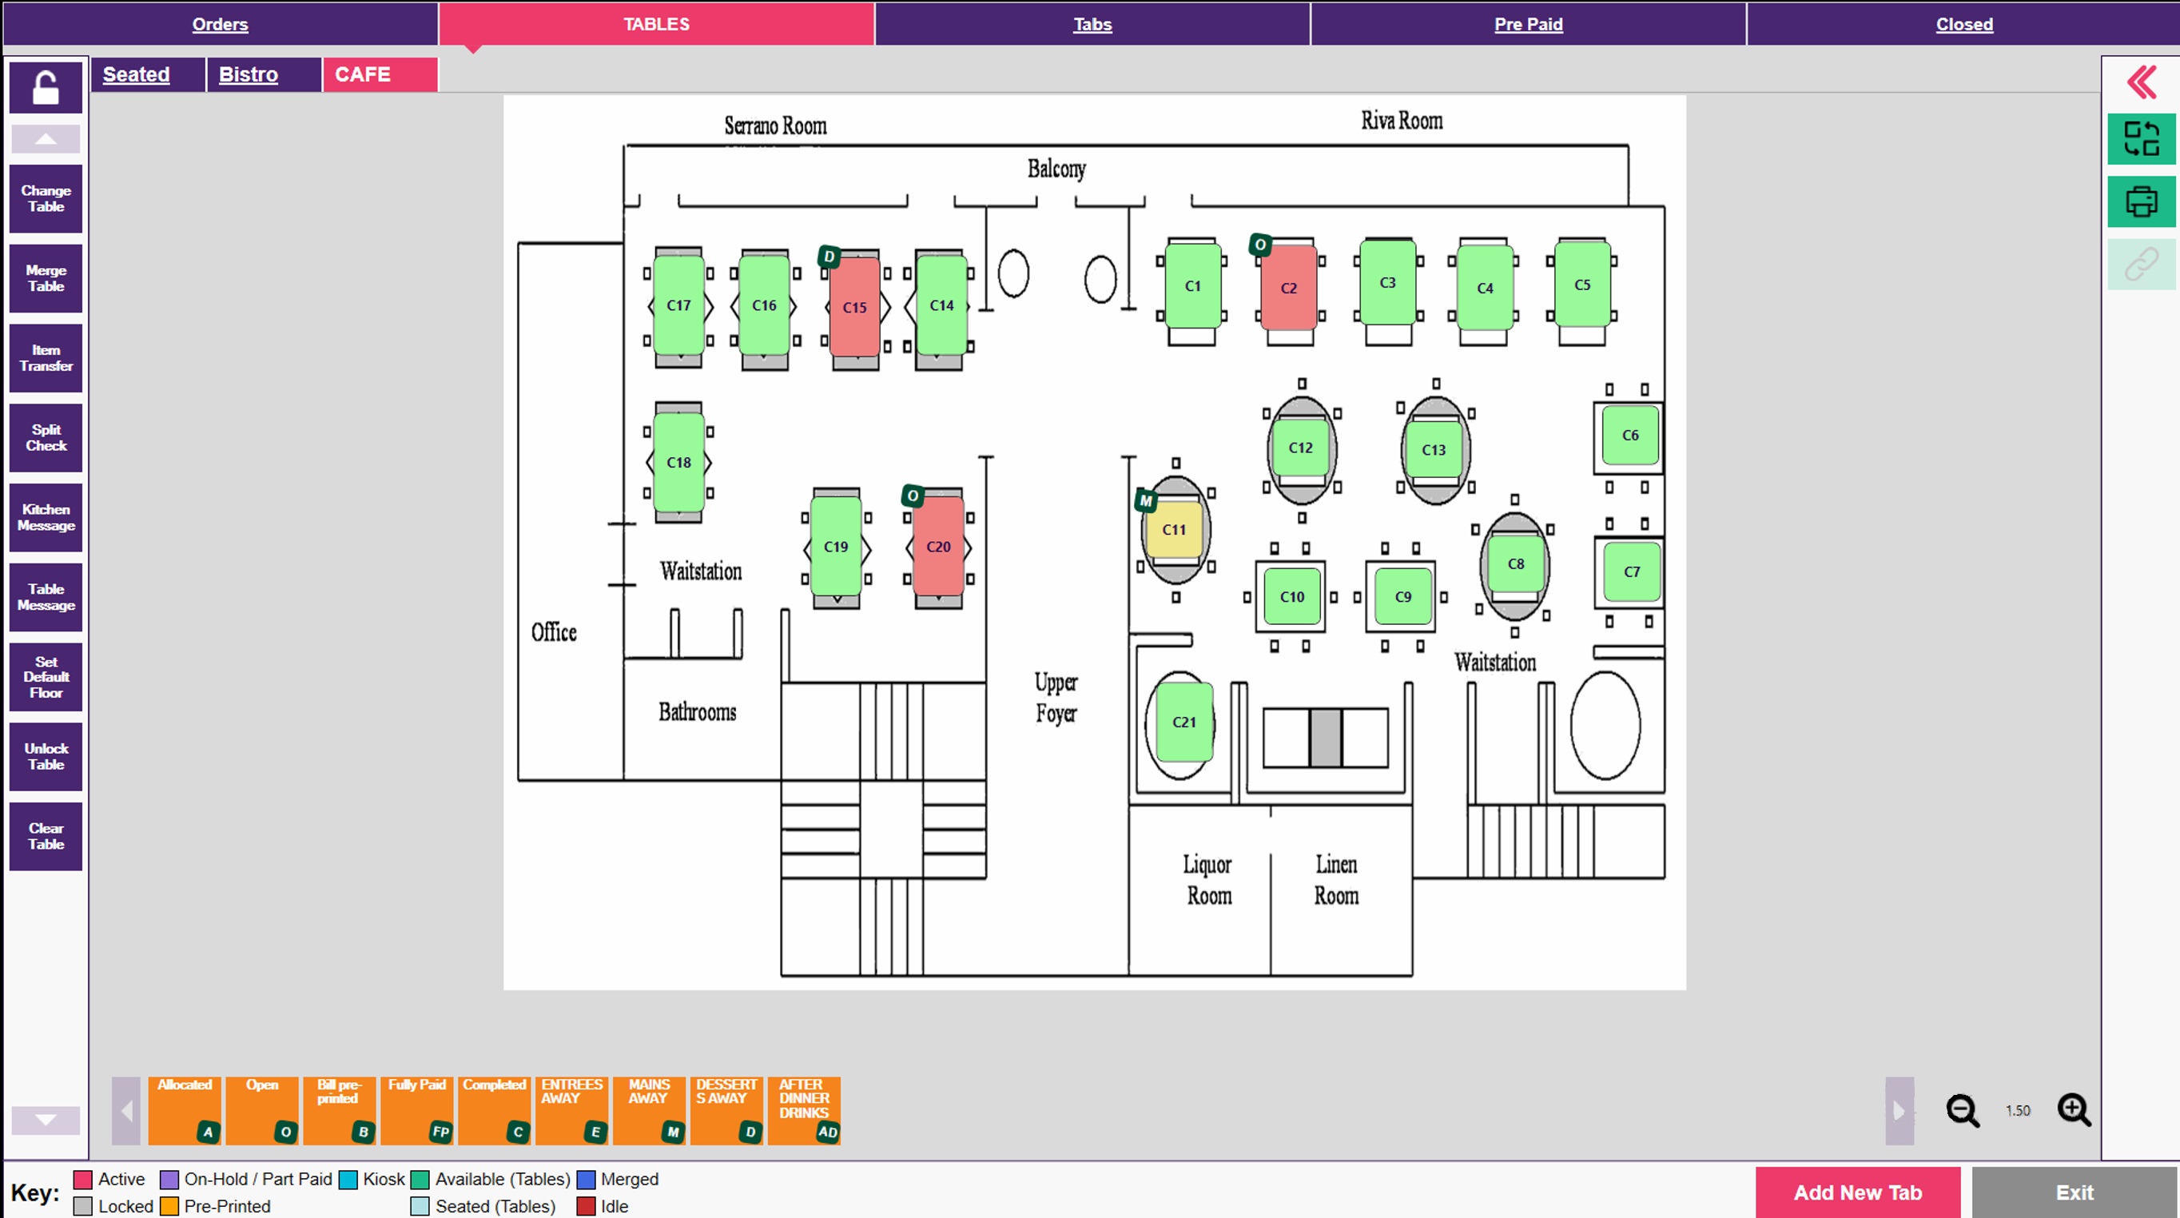This screenshot has width=2180, height=1218.
Task: Select table C1
Action: [x=1192, y=286]
